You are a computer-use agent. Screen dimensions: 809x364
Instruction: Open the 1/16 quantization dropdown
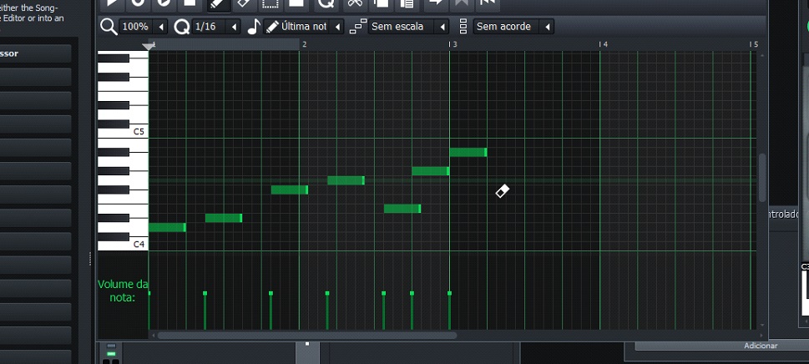pos(234,27)
